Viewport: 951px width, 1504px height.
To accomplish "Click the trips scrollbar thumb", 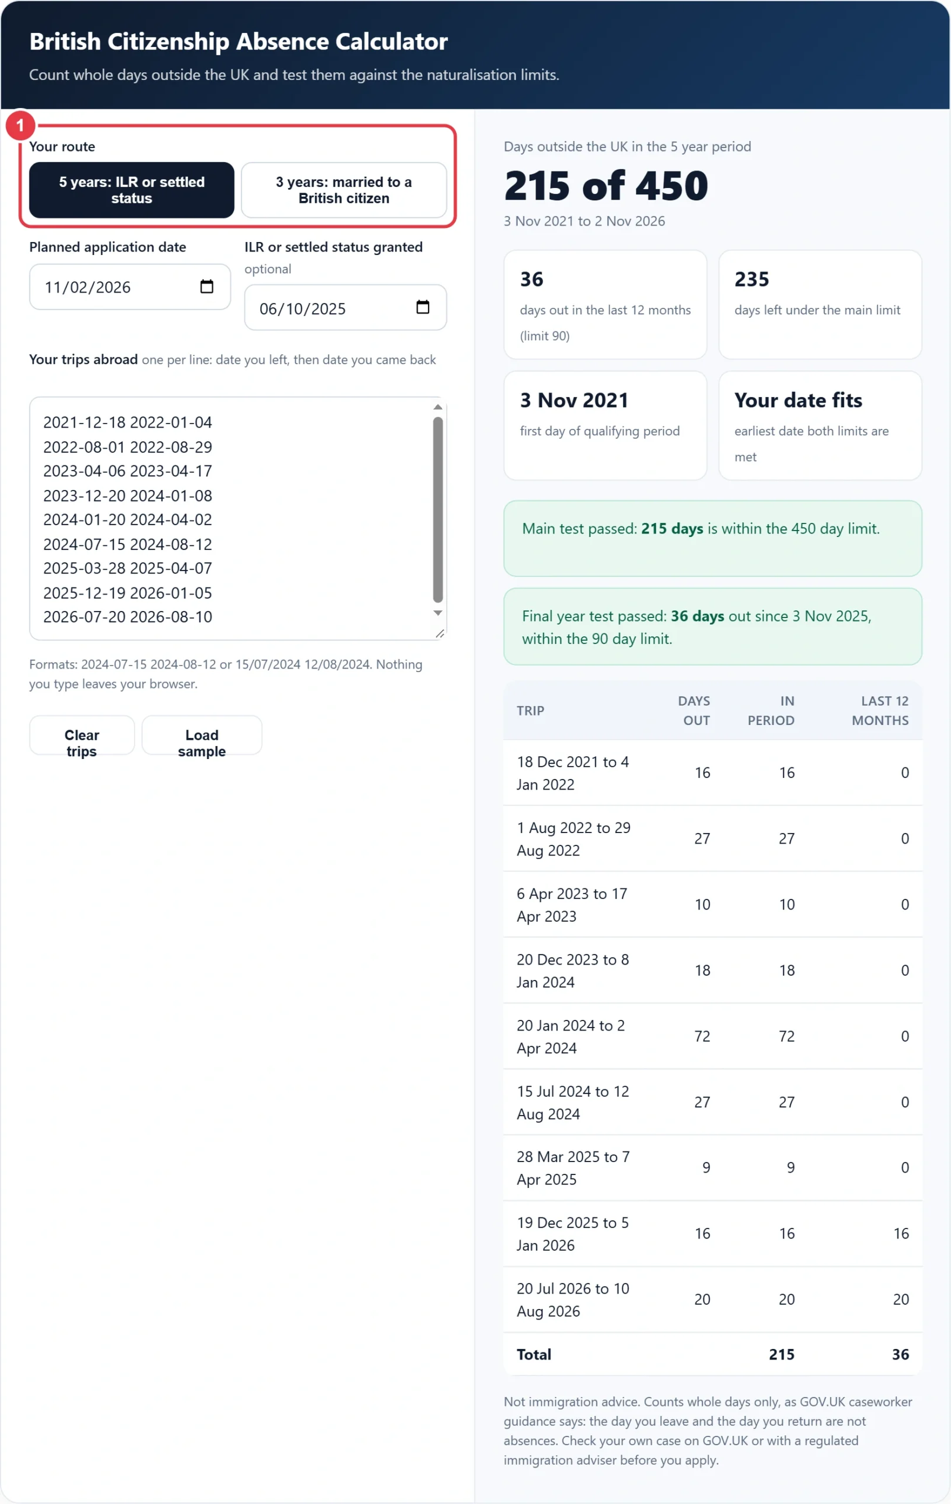I will [x=438, y=510].
